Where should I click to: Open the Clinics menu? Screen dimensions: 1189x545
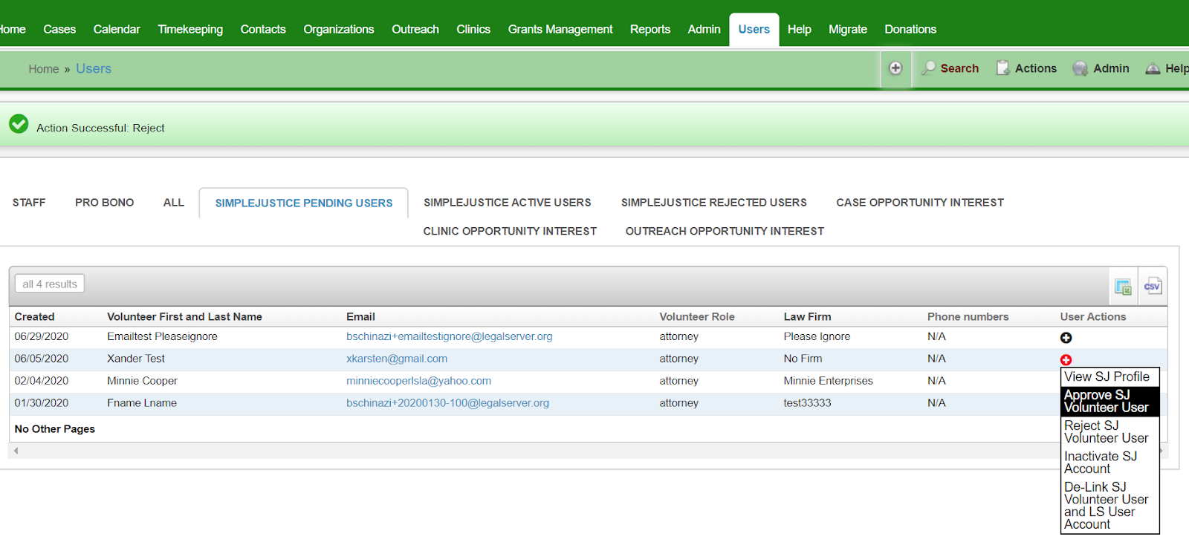[473, 29]
